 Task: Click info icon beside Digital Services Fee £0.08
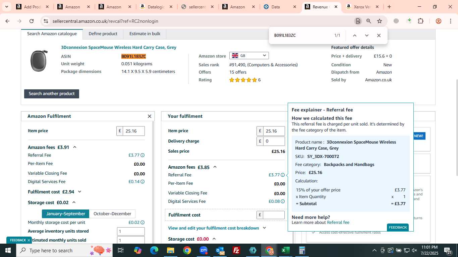coord(283,201)
